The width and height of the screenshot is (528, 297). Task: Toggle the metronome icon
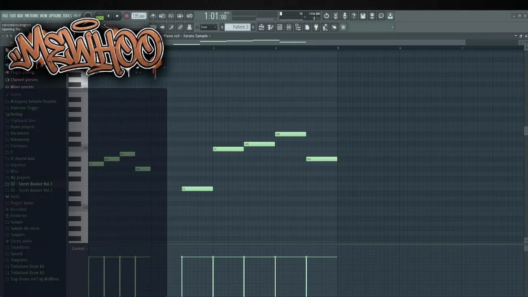[x=153, y=16]
